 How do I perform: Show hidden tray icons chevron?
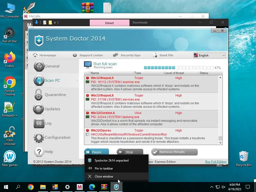coord(211,187)
